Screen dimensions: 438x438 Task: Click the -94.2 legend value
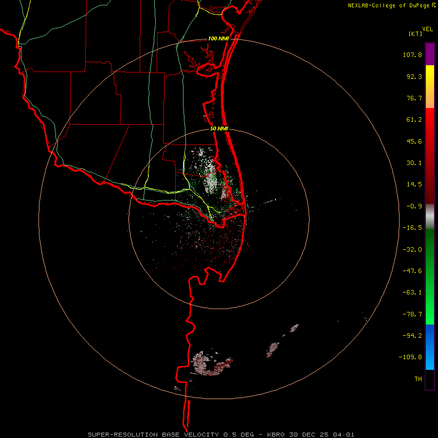(412, 335)
